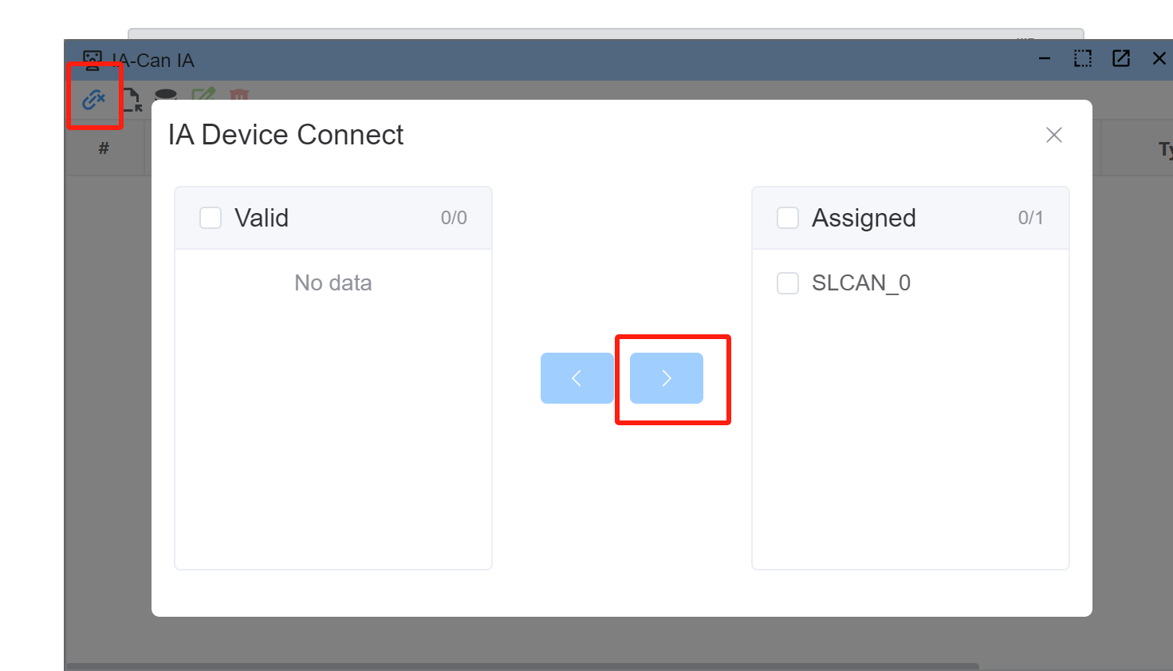Minimize the IA-Can IA window

pyautogui.click(x=1045, y=58)
